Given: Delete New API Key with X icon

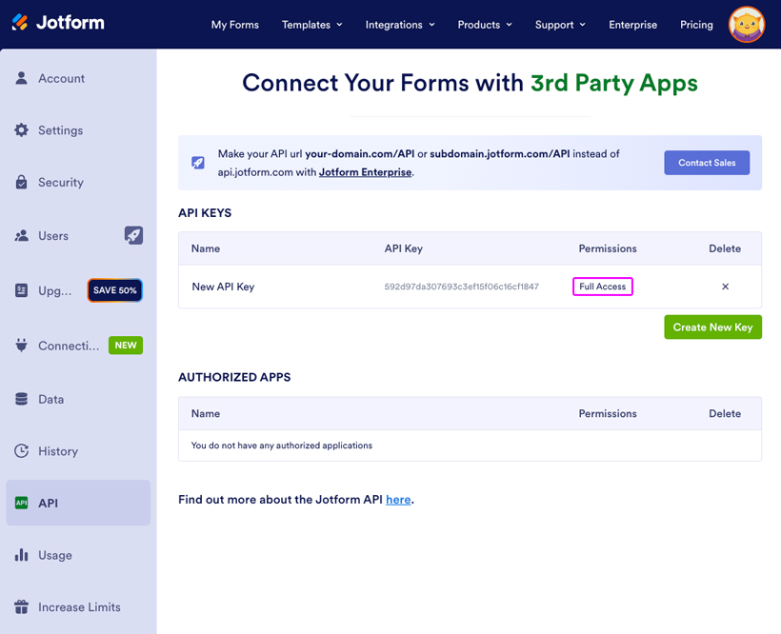Looking at the screenshot, I should pos(725,287).
